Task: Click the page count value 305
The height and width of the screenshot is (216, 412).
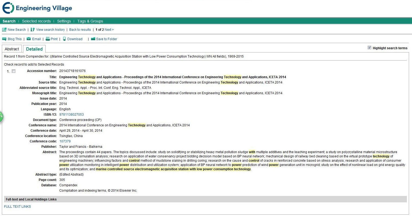Action: click(x=62, y=180)
